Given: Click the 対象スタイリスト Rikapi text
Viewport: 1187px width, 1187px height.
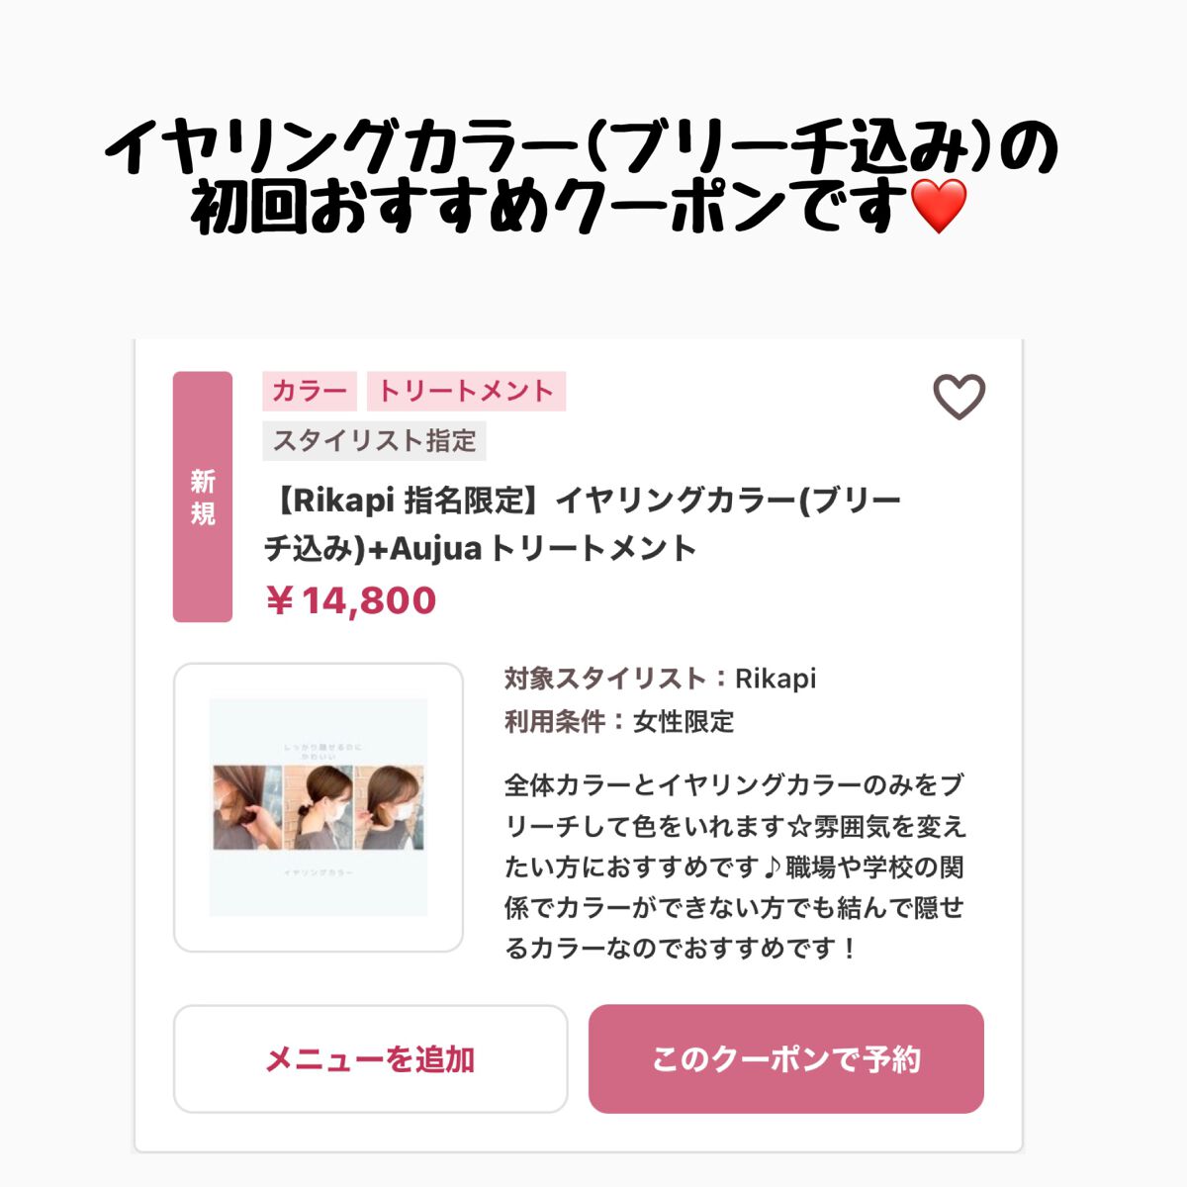Looking at the screenshot, I should tap(660, 679).
